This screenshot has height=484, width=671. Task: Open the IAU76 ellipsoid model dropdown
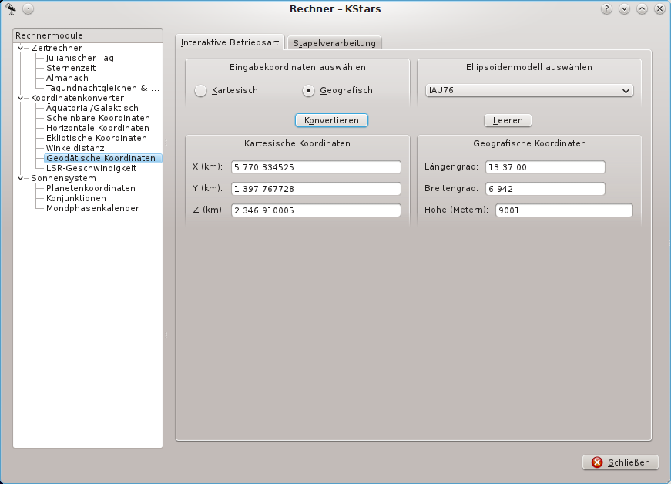coord(529,91)
